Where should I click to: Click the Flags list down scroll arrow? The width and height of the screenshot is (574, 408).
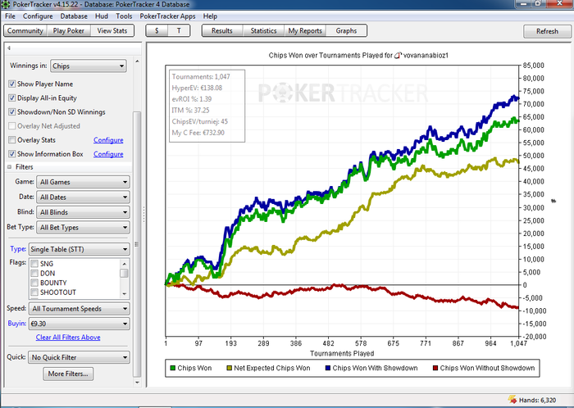click(x=125, y=293)
